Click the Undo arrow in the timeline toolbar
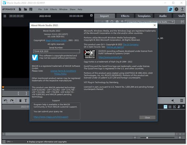 click(6, 101)
